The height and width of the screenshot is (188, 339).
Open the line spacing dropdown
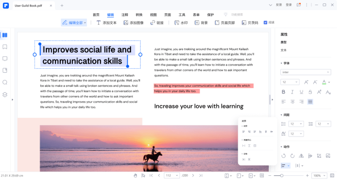[x=296, y=124]
